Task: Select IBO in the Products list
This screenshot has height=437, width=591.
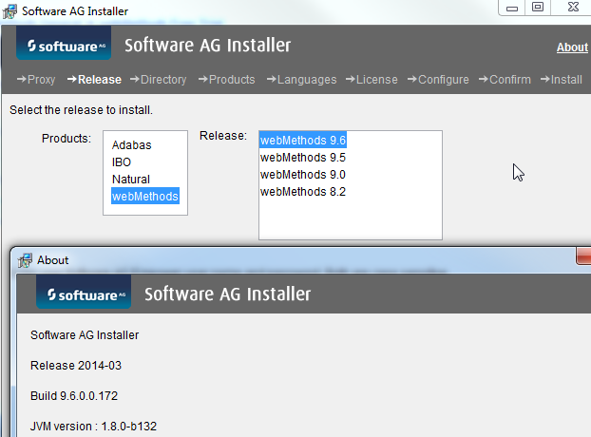Action: tap(122, 162)
